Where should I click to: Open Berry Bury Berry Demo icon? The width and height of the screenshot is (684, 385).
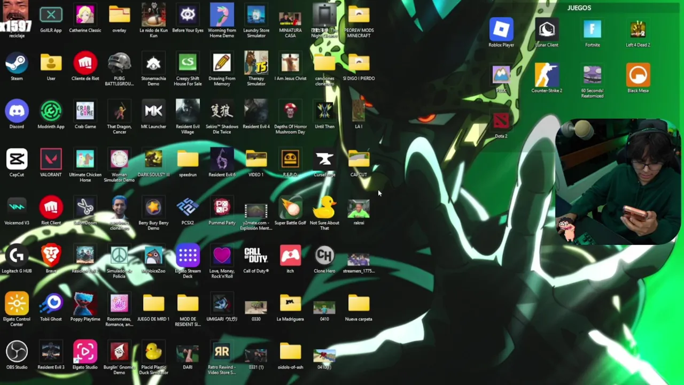click(x=153, y=207)
